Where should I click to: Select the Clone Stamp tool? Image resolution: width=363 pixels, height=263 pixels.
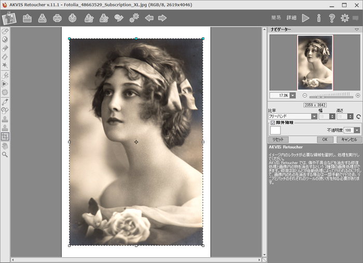pos(5,119)
